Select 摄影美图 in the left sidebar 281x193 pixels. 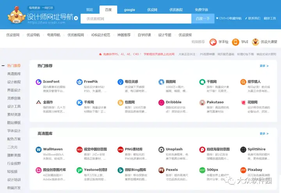(14, 155)
